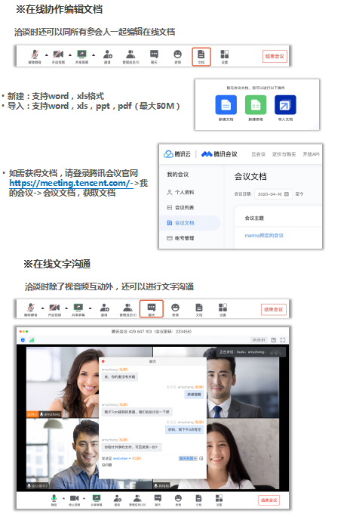Viewport: 353px width, 517px height.
Task: Click the blue 新建文档 new document icon
Action: 226,105
